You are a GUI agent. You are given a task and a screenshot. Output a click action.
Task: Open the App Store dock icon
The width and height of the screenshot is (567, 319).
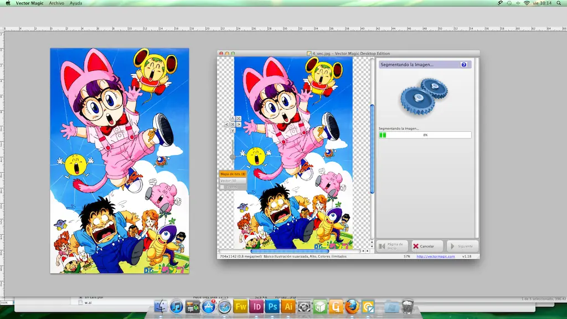pyautogui.click(x=209, y=307)
